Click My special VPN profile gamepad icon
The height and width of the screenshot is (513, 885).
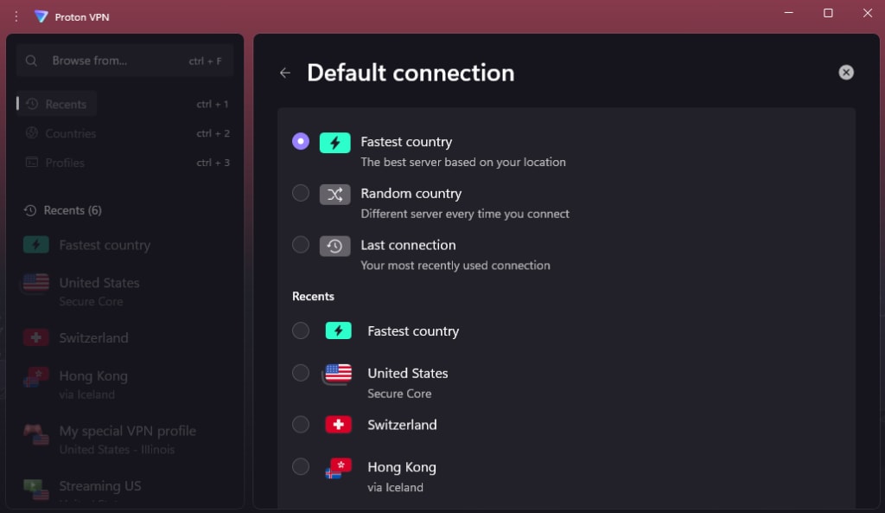(x=36, y=434)
